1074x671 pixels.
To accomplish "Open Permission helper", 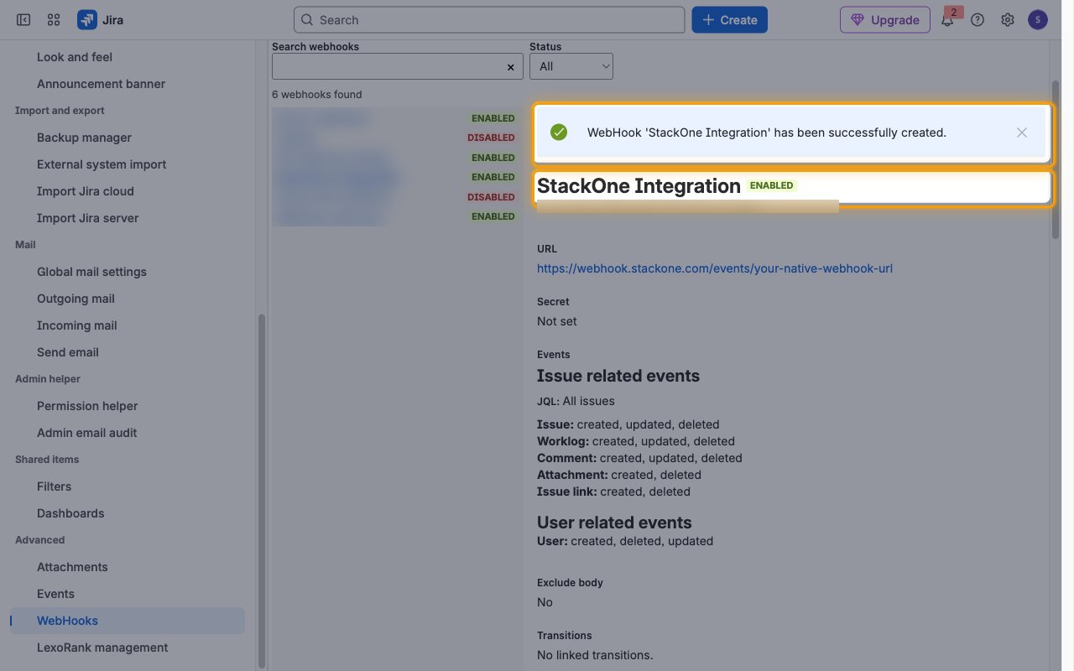I will (x=87, y=406).
